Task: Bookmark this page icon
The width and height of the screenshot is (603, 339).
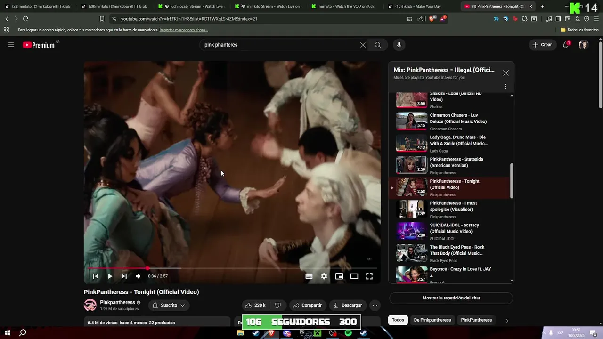Action: (102, 19)
